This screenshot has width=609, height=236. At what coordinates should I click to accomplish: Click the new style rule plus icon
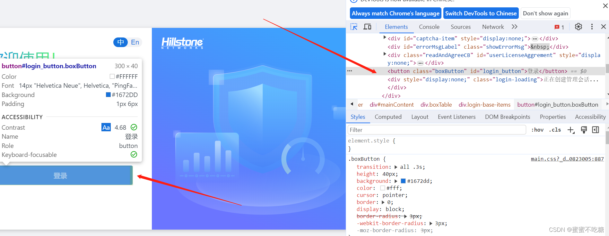571,130
